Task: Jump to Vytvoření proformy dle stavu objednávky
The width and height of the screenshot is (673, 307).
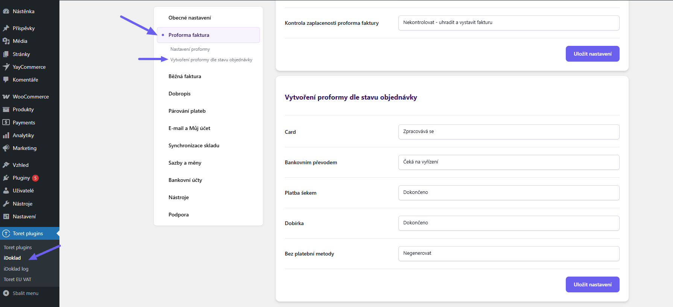Action: point(211,60)
